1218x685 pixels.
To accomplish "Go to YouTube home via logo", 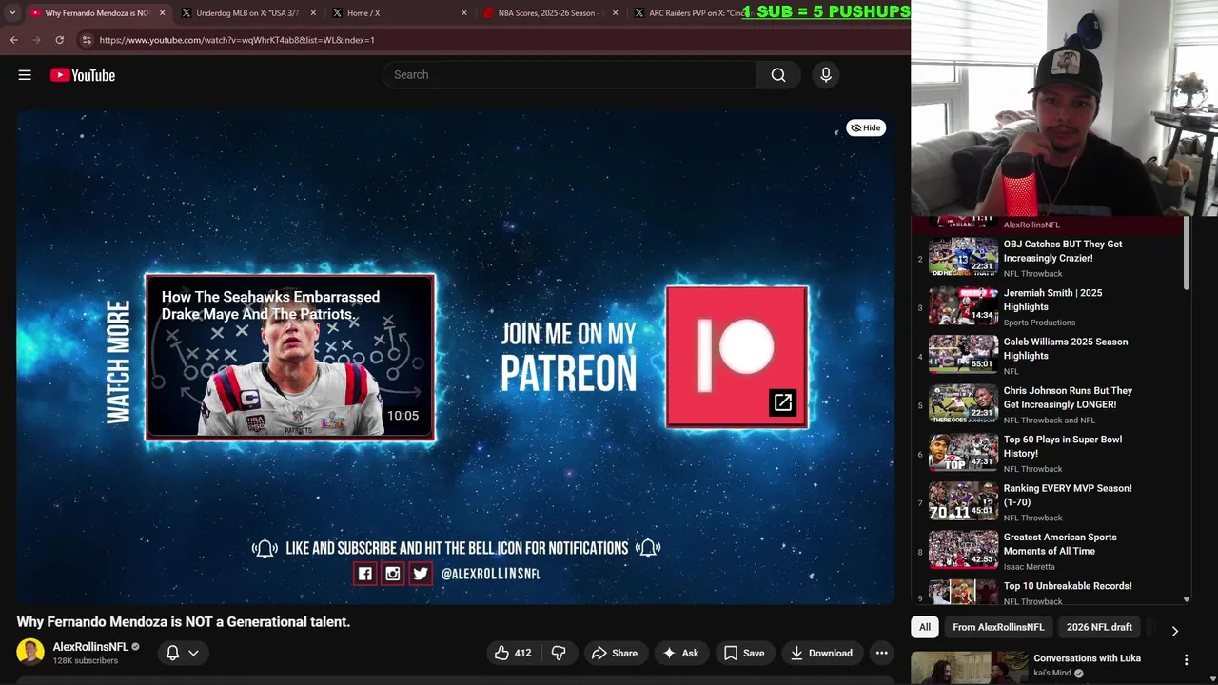I will pos(83,75).
